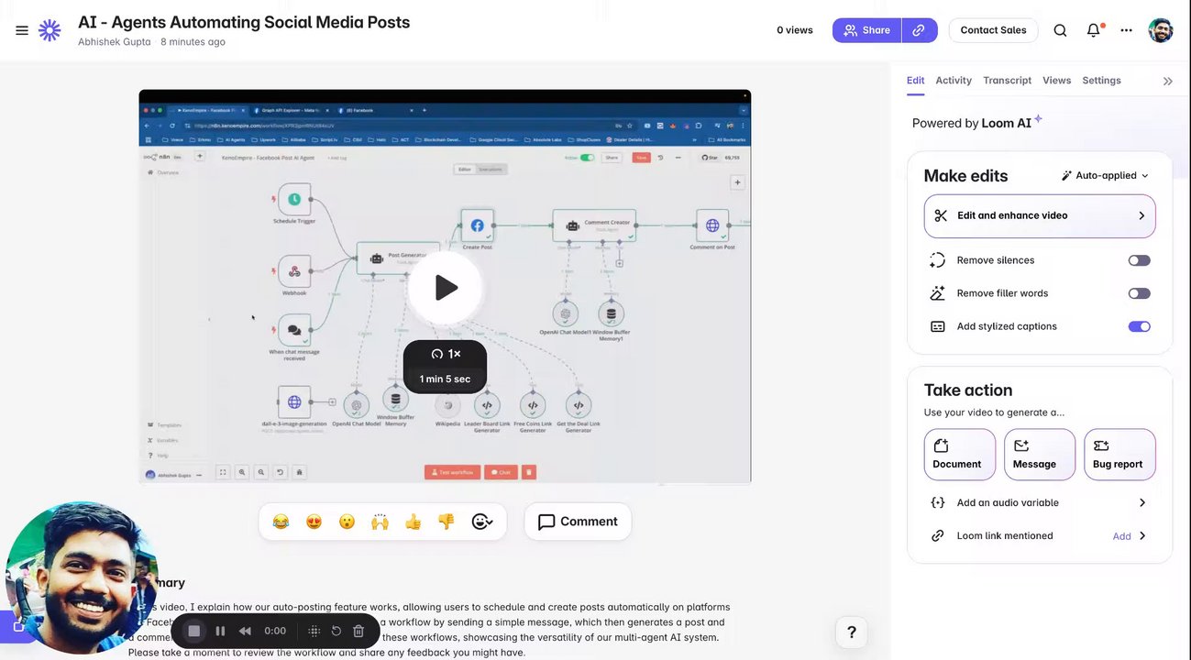The height and width of the screenshot is (660, 1191).
Task: React with the thumbs up emoji
Action: pos(413,522)
